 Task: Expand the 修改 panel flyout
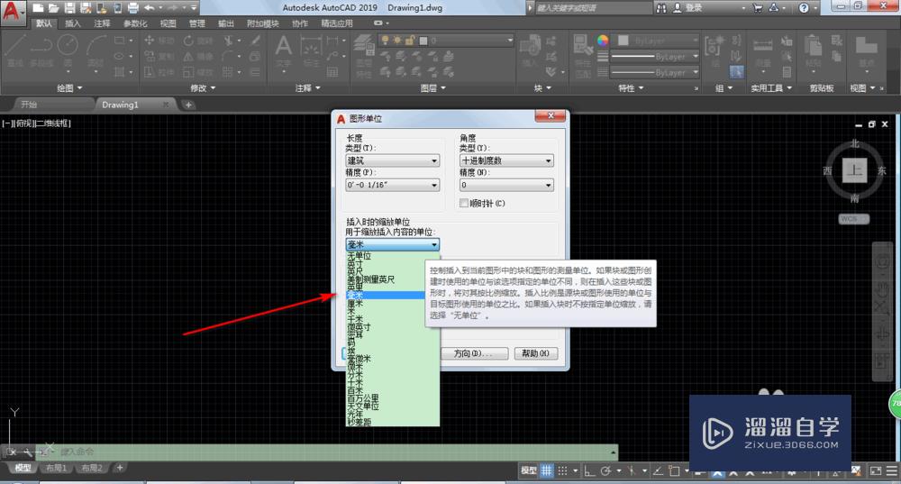pyautogui.click(x=203, y=88)
